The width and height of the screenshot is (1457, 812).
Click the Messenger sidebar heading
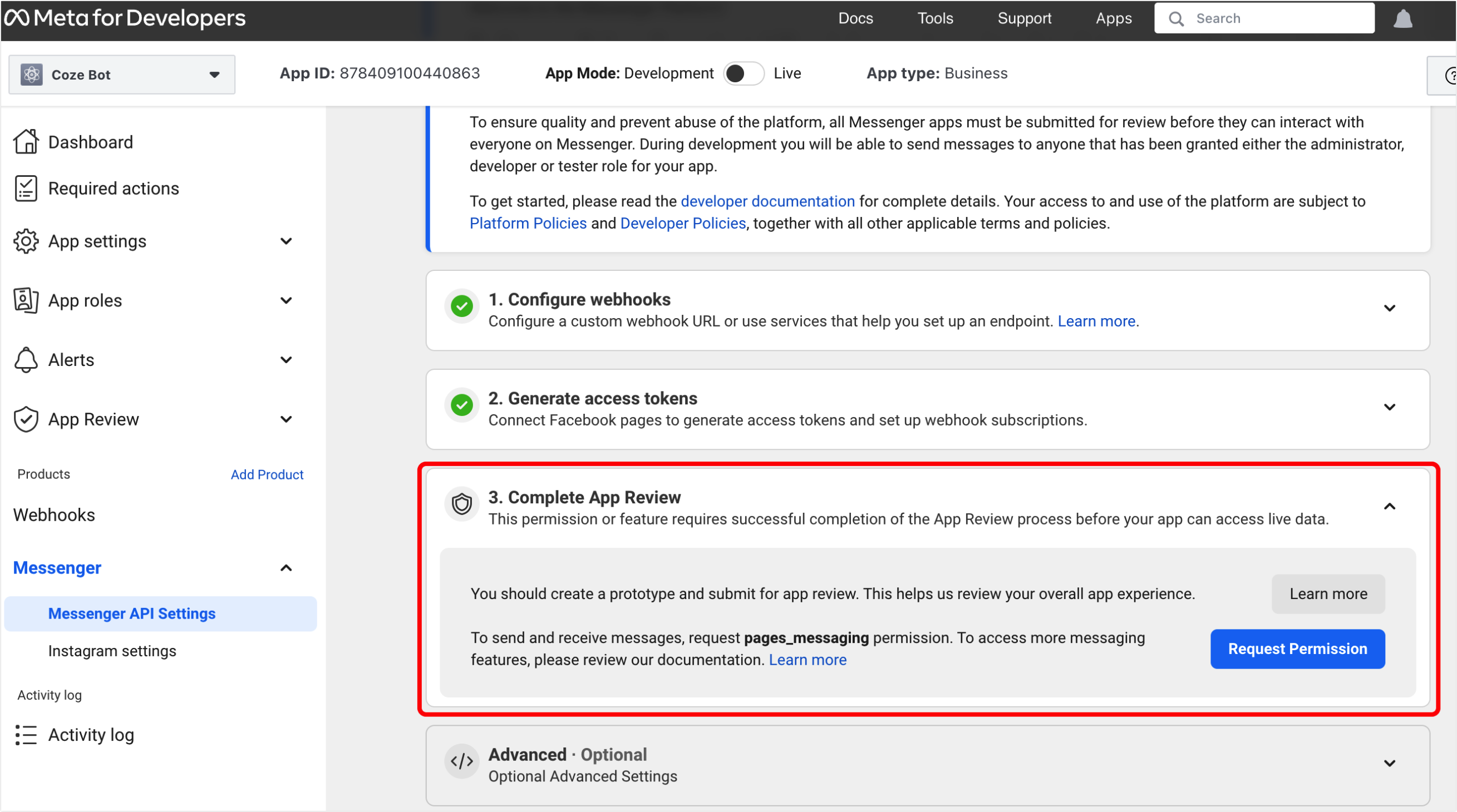point(57,568)
